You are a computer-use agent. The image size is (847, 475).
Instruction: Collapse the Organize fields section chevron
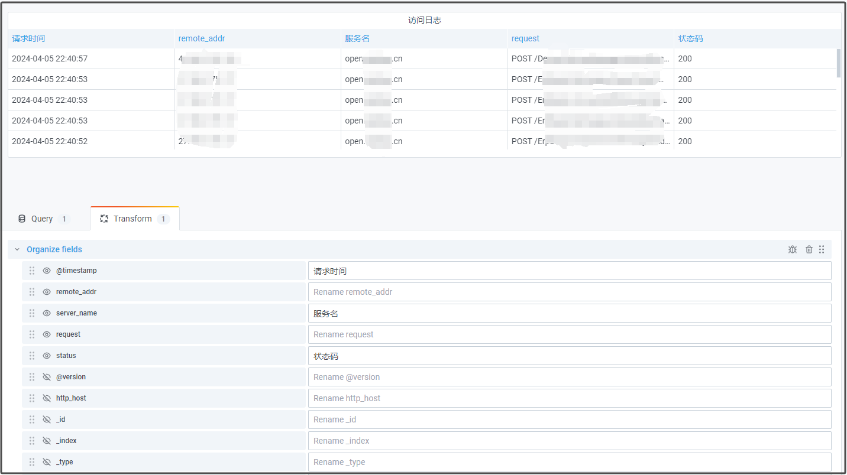pos(17,249)
